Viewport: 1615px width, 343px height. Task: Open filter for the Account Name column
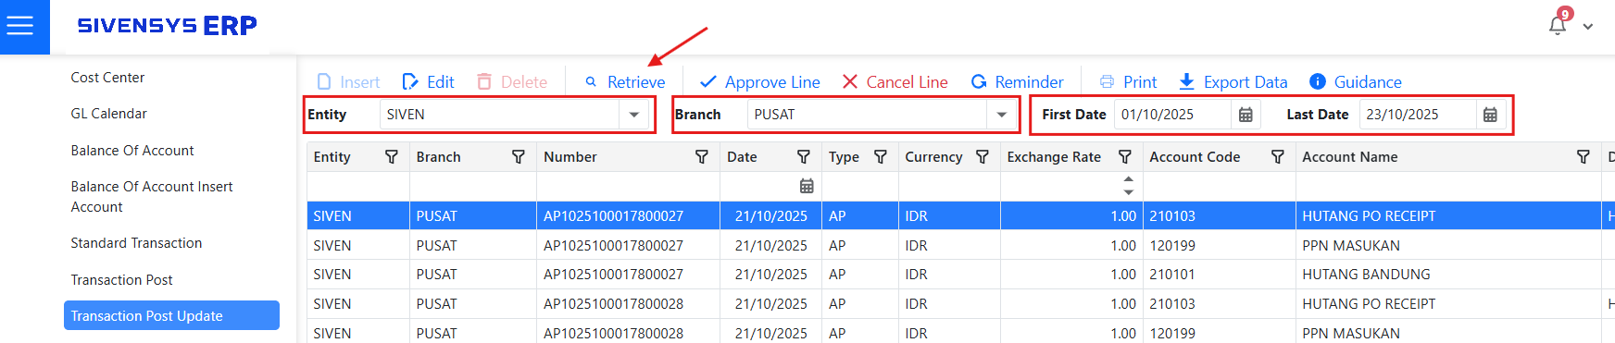coord(1584,157)
